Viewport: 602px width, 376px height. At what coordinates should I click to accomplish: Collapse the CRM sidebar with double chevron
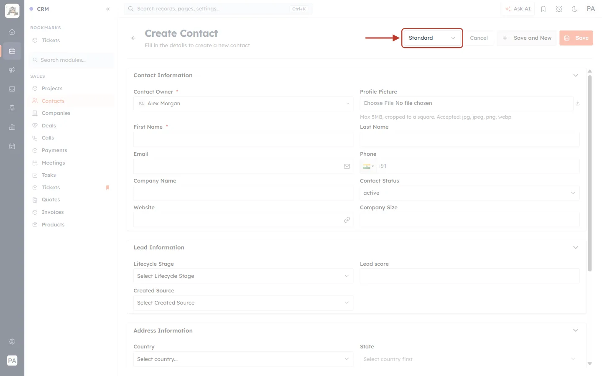108,9
